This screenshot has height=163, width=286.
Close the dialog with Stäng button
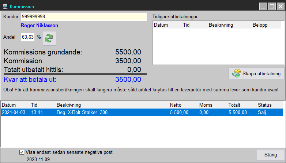click(270, 155)
